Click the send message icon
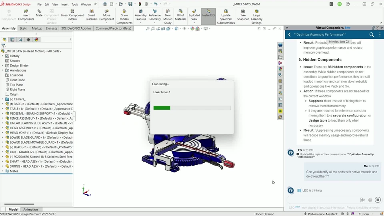Screen dimensions: 384x216 pos(362,200)
